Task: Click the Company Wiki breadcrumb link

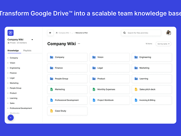Action: tap(64, 33)
